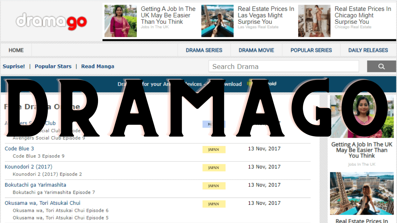Open Code Blue 3 Episode 9
Screen dimensions: 397x223
[x=38, y=156]
